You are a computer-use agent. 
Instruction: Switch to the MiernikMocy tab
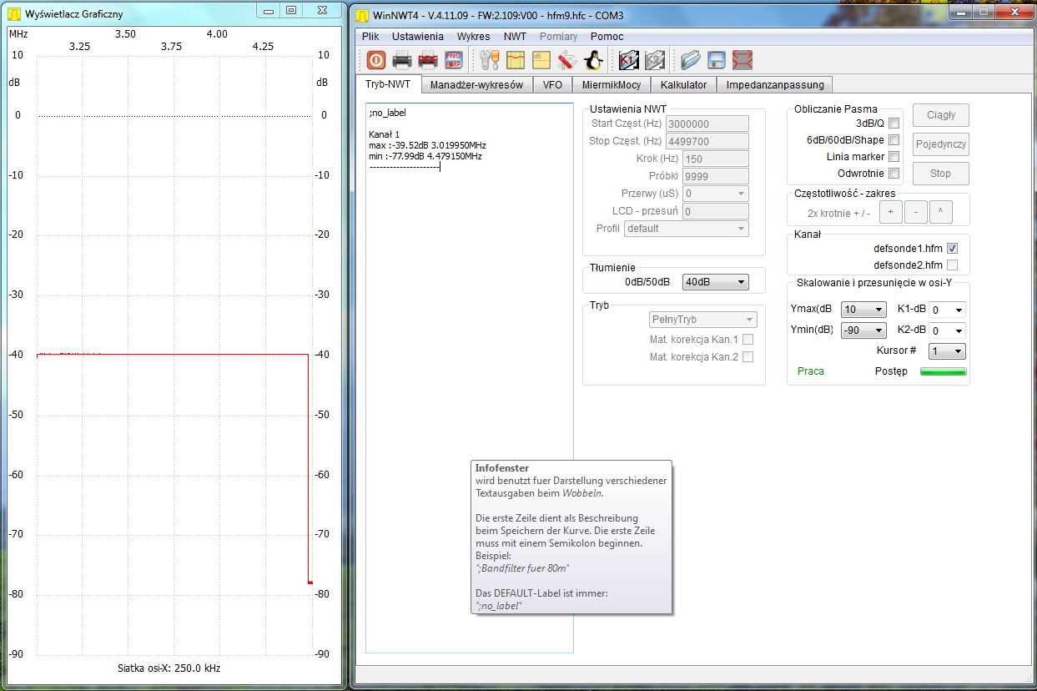[x=612, y=85]
